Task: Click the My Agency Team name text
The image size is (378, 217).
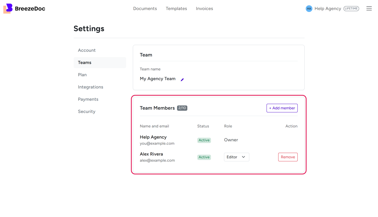Action: point(158,79)
